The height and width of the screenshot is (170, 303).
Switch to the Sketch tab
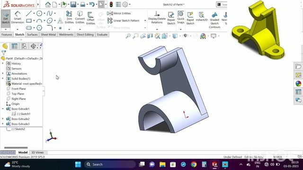pos(19,34)
